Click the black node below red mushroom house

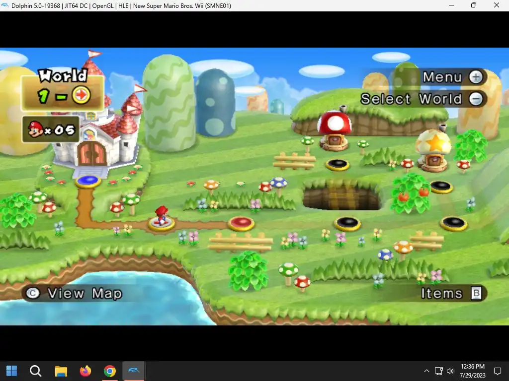point(338,165)
